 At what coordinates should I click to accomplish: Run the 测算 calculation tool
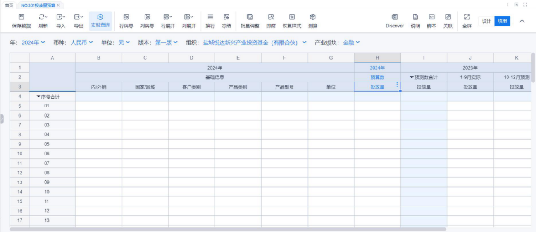pos(313,17)
